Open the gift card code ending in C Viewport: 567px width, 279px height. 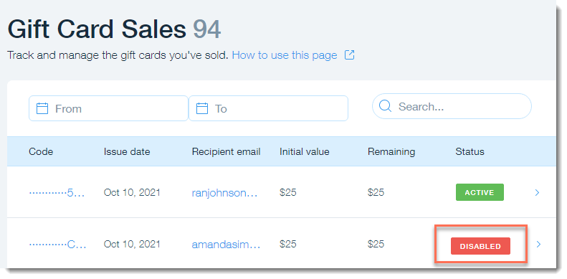(57, 245)
